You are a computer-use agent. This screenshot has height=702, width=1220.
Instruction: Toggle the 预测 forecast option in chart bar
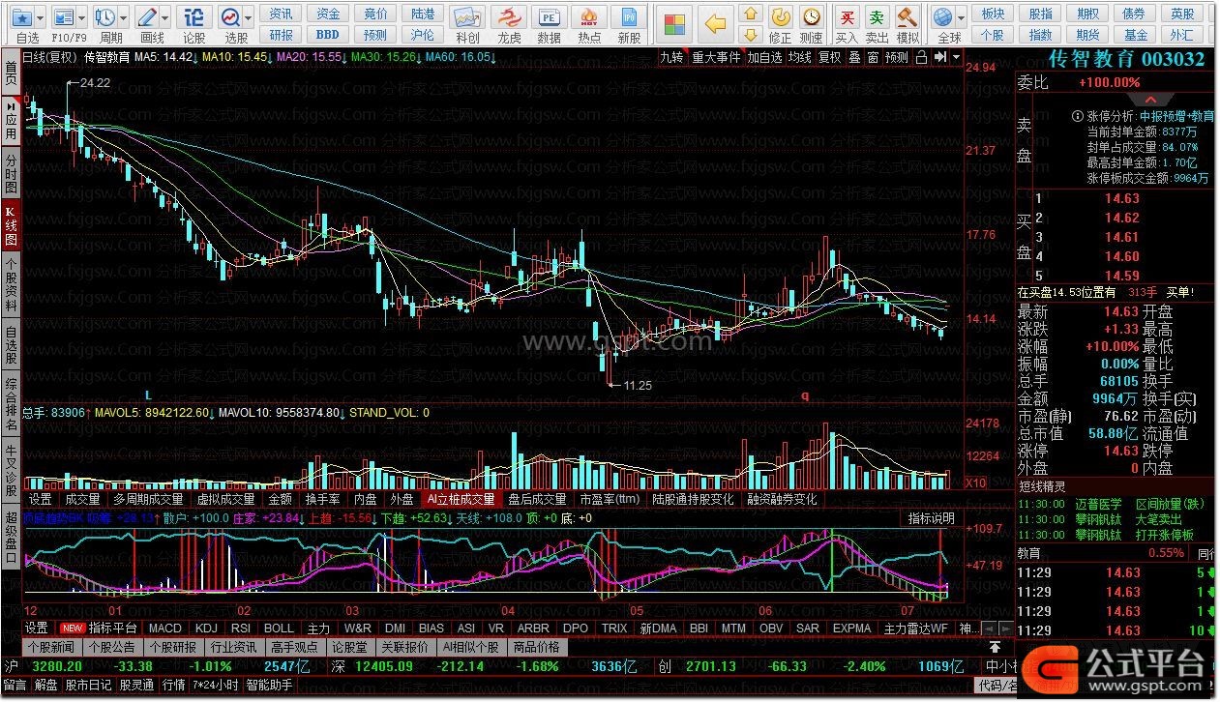click(897, 57)
